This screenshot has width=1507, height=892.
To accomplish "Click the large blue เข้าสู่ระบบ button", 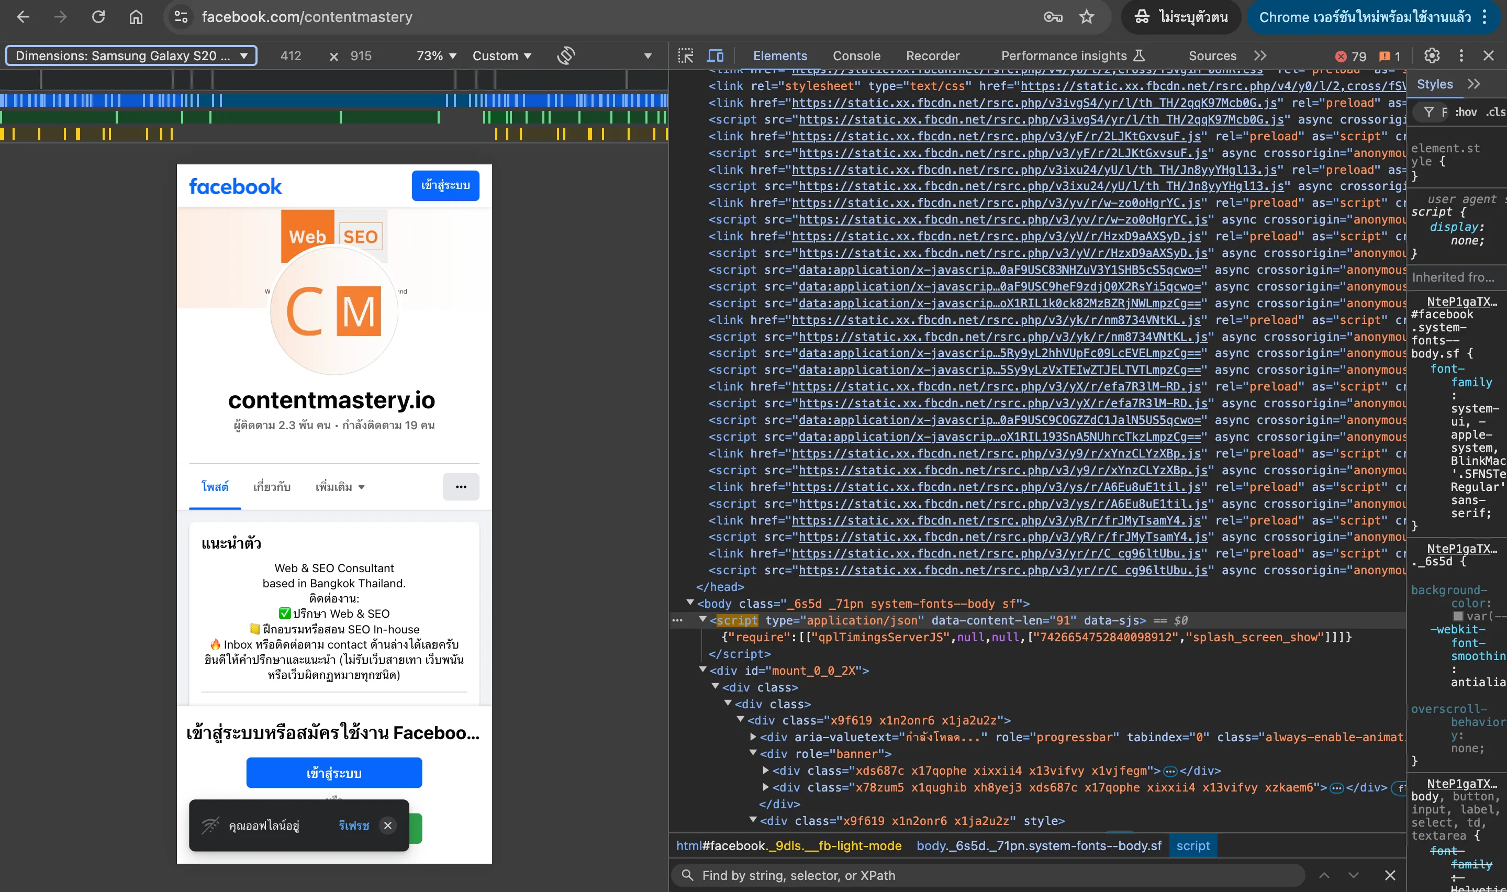I will pyautogui.click(x=334, y=773).
